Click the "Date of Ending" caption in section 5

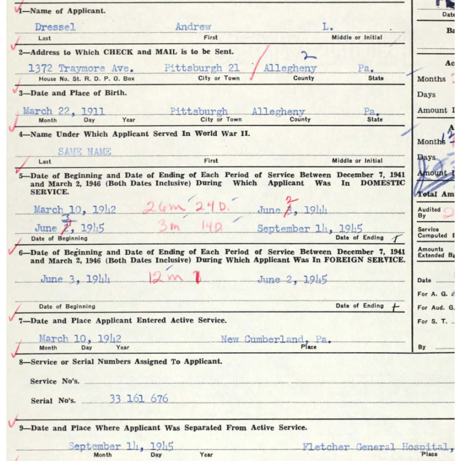point(360,237)
